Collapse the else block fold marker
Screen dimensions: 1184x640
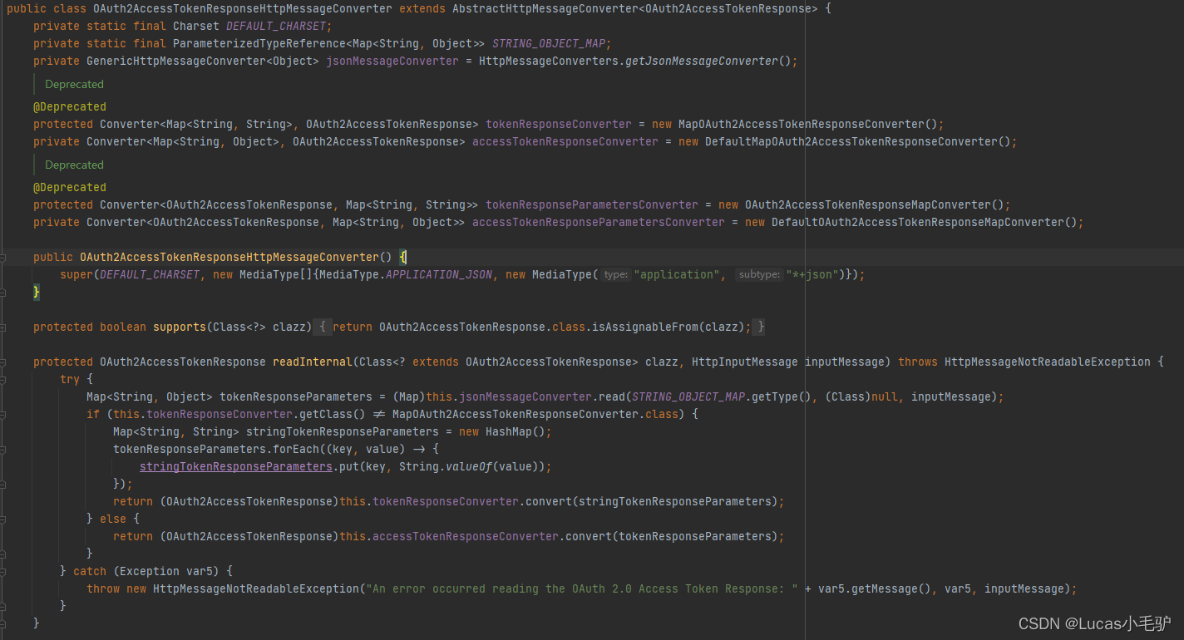pos(3,519)
